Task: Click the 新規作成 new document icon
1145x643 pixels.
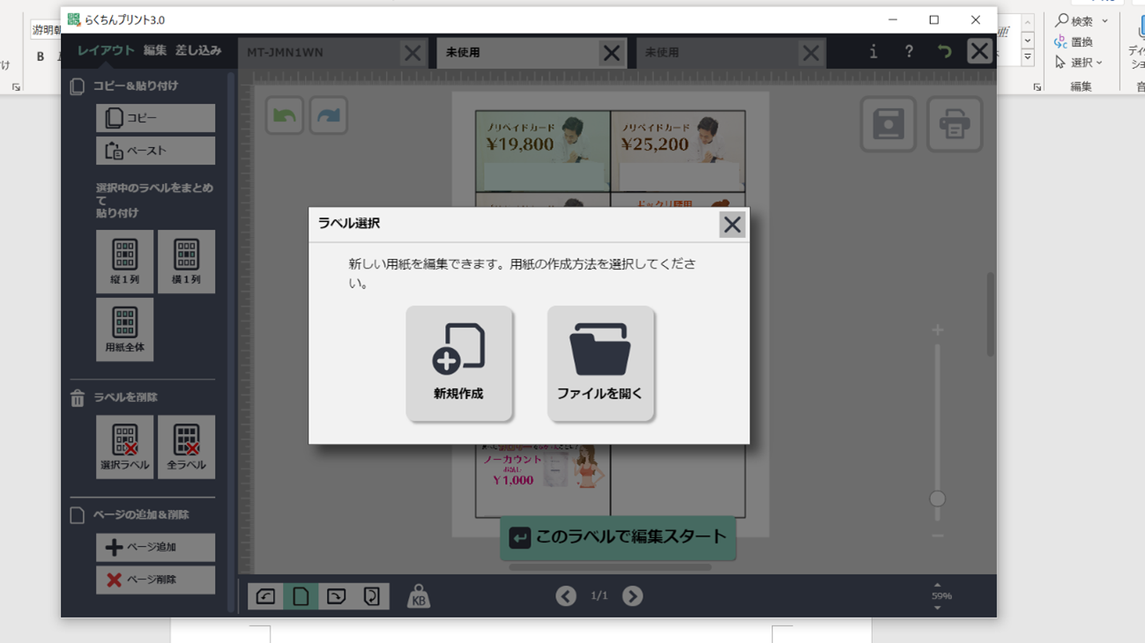Action: pos(458,362)
